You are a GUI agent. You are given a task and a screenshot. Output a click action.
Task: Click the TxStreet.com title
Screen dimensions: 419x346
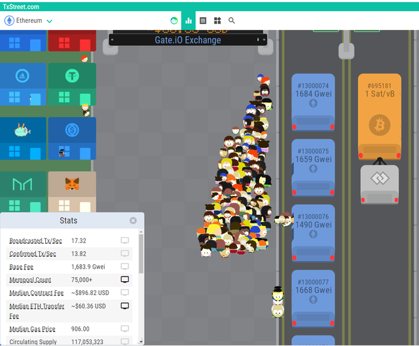(21, 7)
